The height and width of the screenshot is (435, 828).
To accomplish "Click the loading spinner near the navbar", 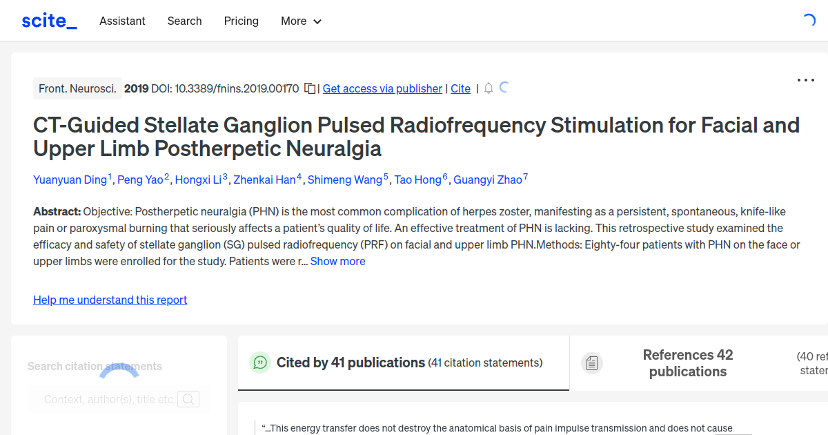I will 809,21.
